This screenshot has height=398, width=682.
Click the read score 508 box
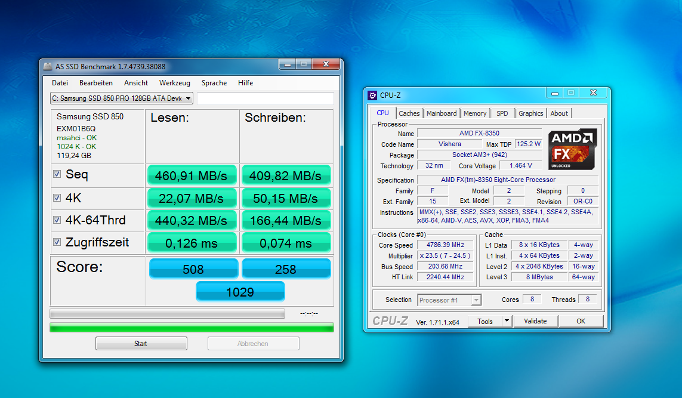pos(193,269)
